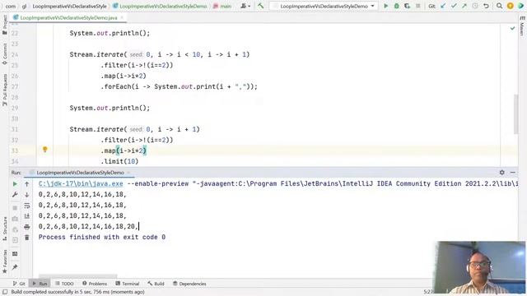Push commits with Git up-right arrow
Viewport: 527px width, 296px height.
(x=464, y=6)
